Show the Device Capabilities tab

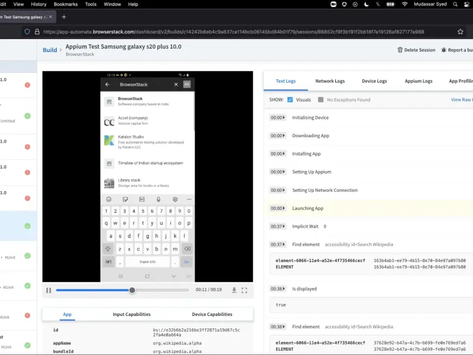pos(212,314)
